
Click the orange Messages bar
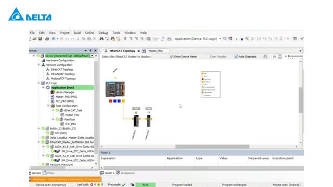pos(65,179)
